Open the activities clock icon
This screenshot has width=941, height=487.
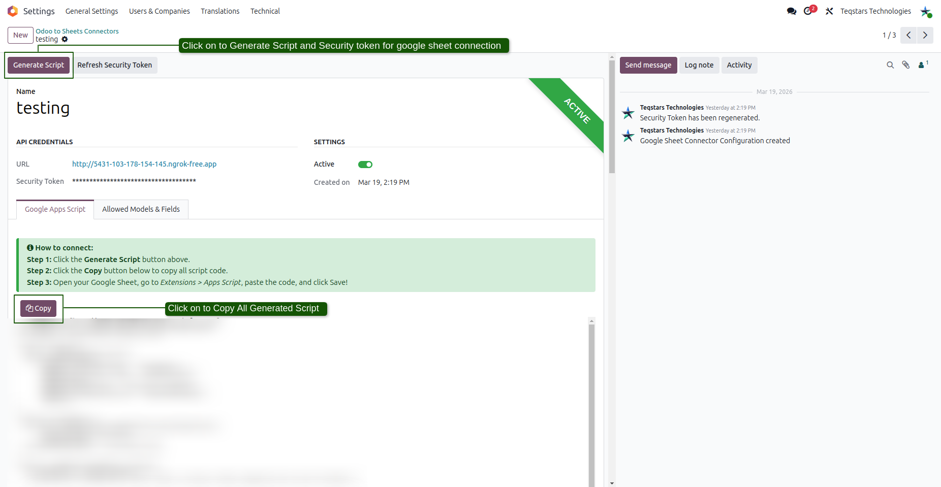click(x=809, y=11)
